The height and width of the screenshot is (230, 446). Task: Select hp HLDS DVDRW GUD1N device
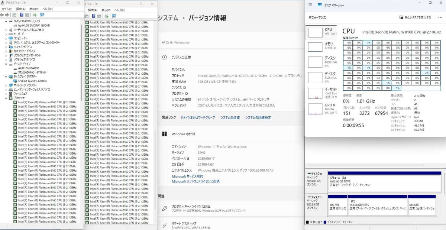(x=34, y=25)
